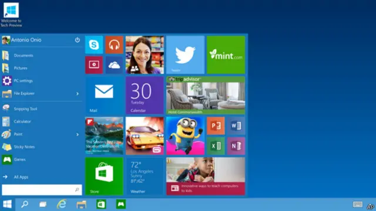Image resolution: width=376 pixels, height=211 pixels.
Task: Open the news tile about teaching computers
Action: [206, 176]
